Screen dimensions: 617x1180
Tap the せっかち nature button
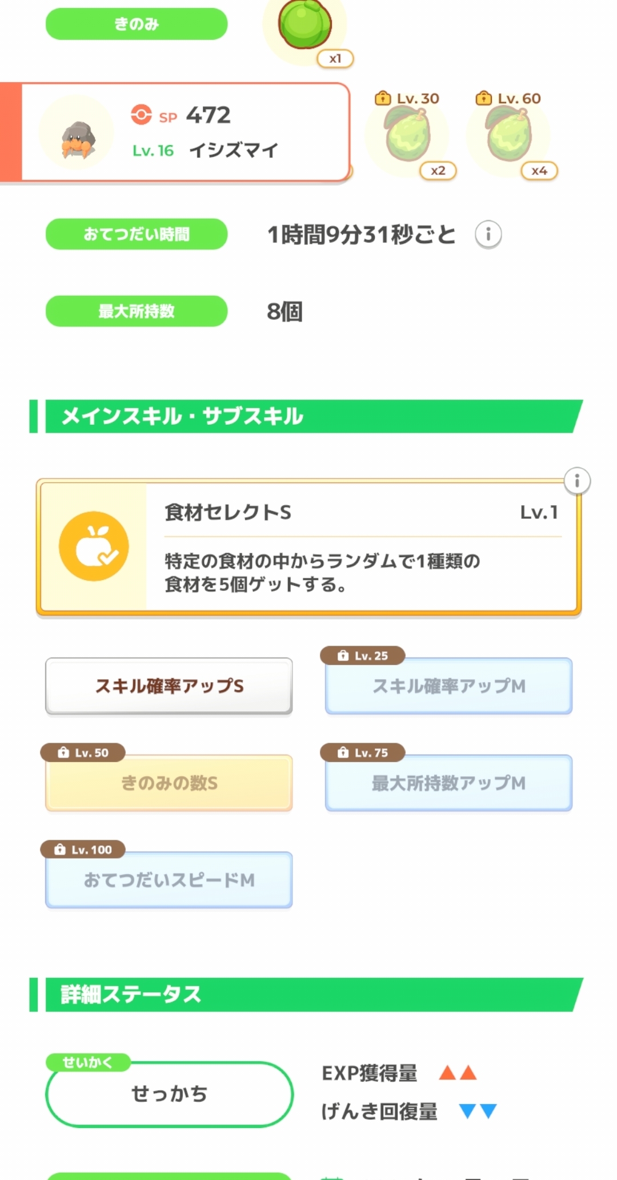click(169, 1094)
